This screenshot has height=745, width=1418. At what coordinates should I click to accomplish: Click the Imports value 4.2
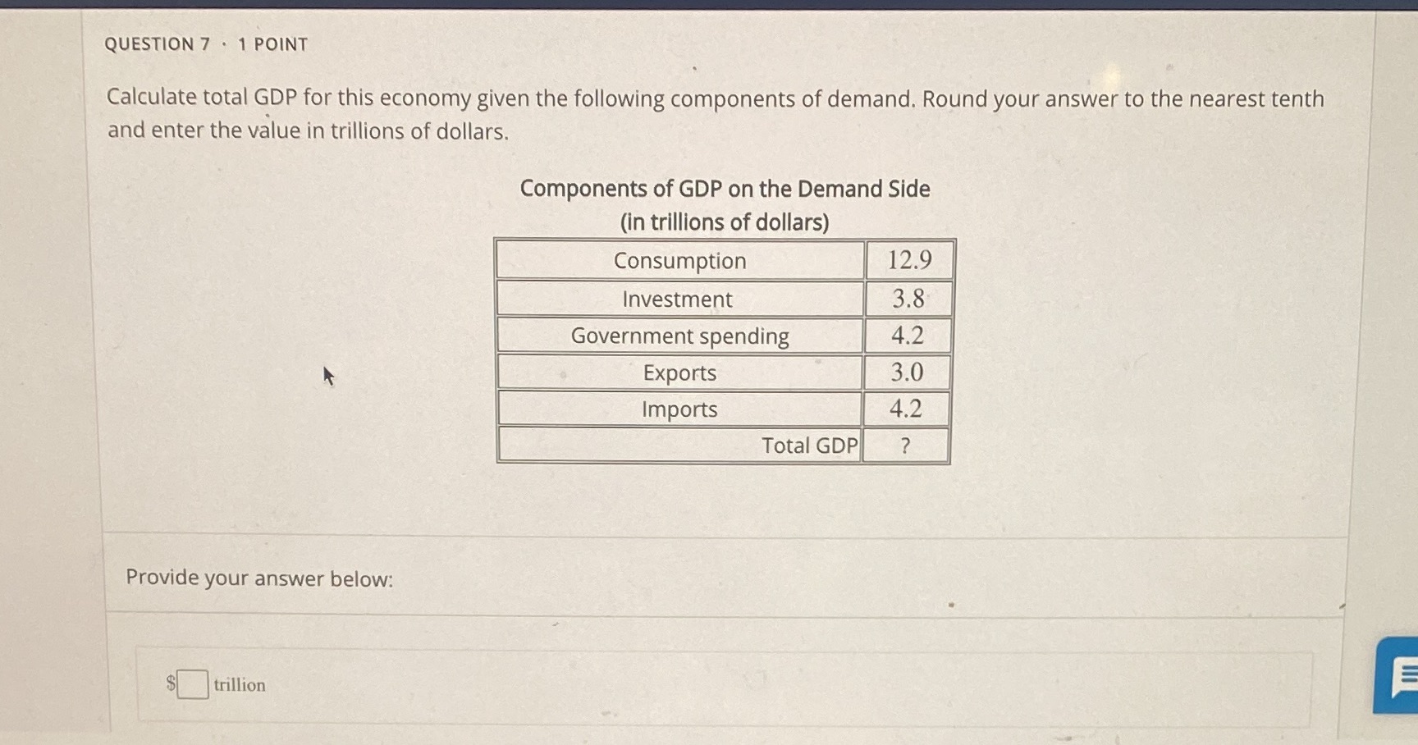(x=906, y=408)
